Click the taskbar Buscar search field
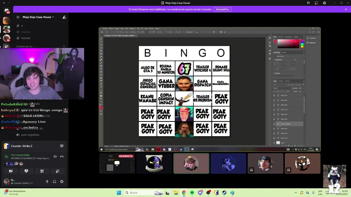Image resolution: width=351 pixels, height=197 pixels. click(143, 193)
